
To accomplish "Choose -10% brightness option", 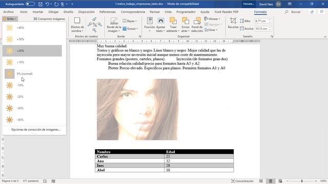I will coord(32,85).
